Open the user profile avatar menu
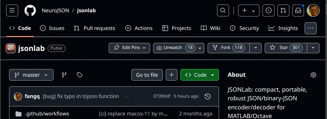 313,11
